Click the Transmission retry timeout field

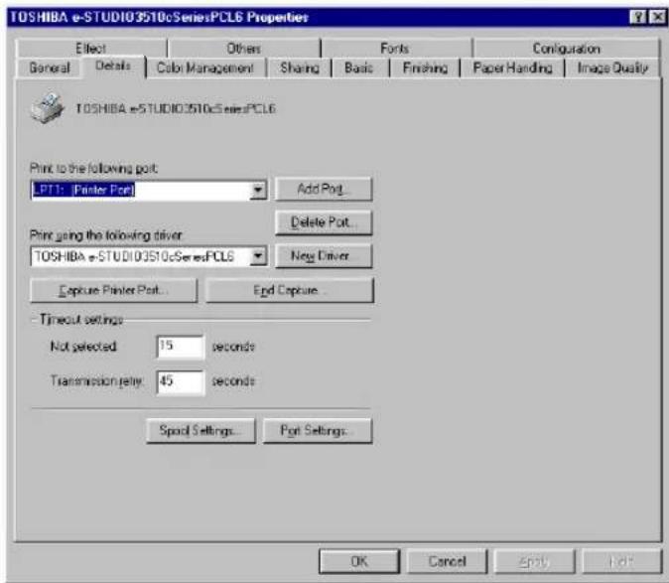181,381
